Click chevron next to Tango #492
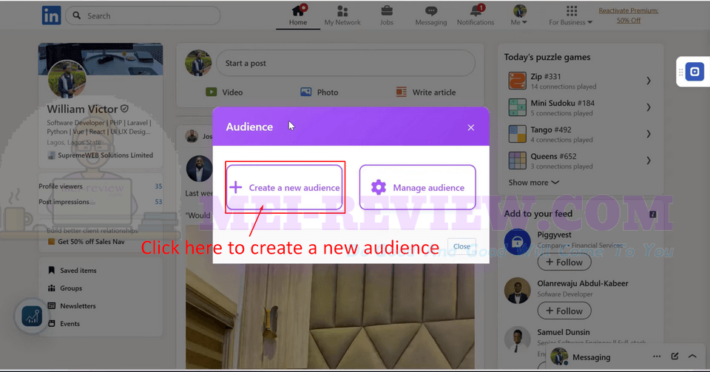Viewport: 710px width, 372px height. (x=649, y=134)
